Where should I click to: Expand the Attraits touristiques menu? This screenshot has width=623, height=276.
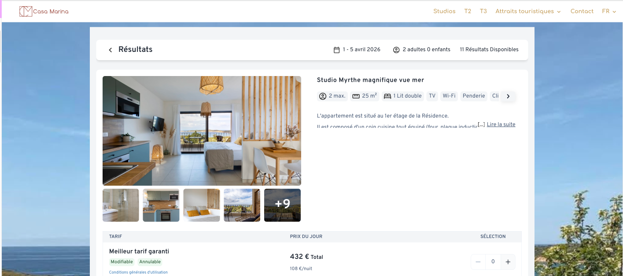pyautogui.click(x=527, y=11)
